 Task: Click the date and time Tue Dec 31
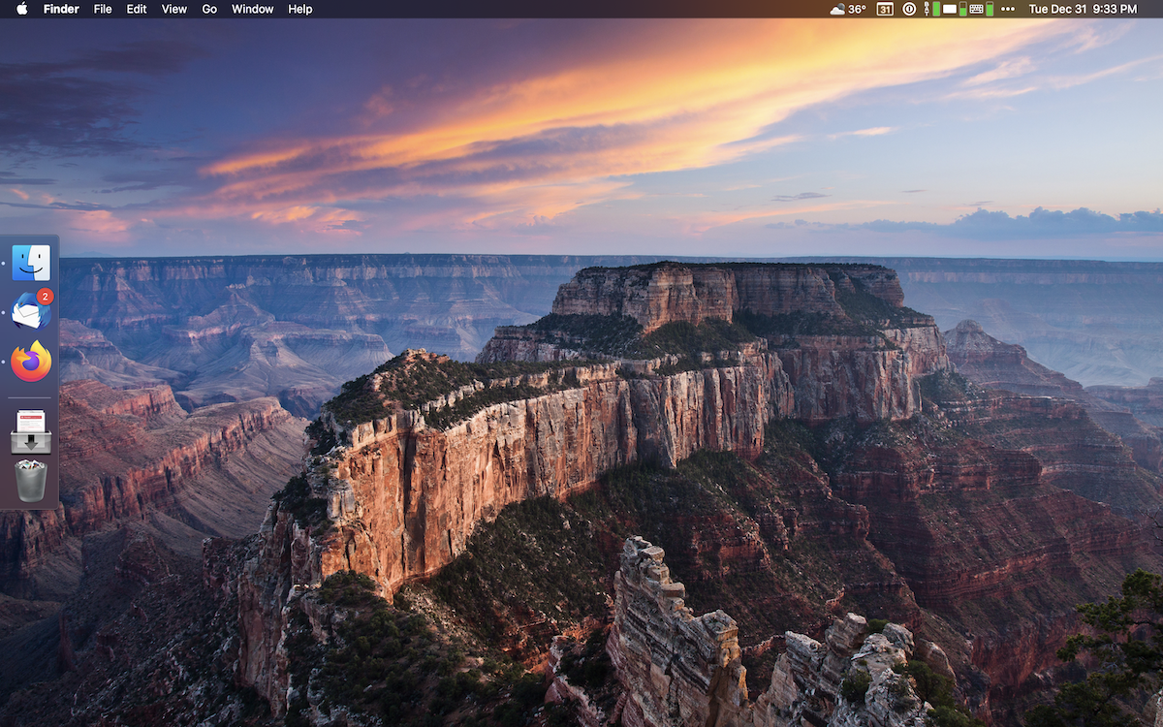click(1083, 9)
